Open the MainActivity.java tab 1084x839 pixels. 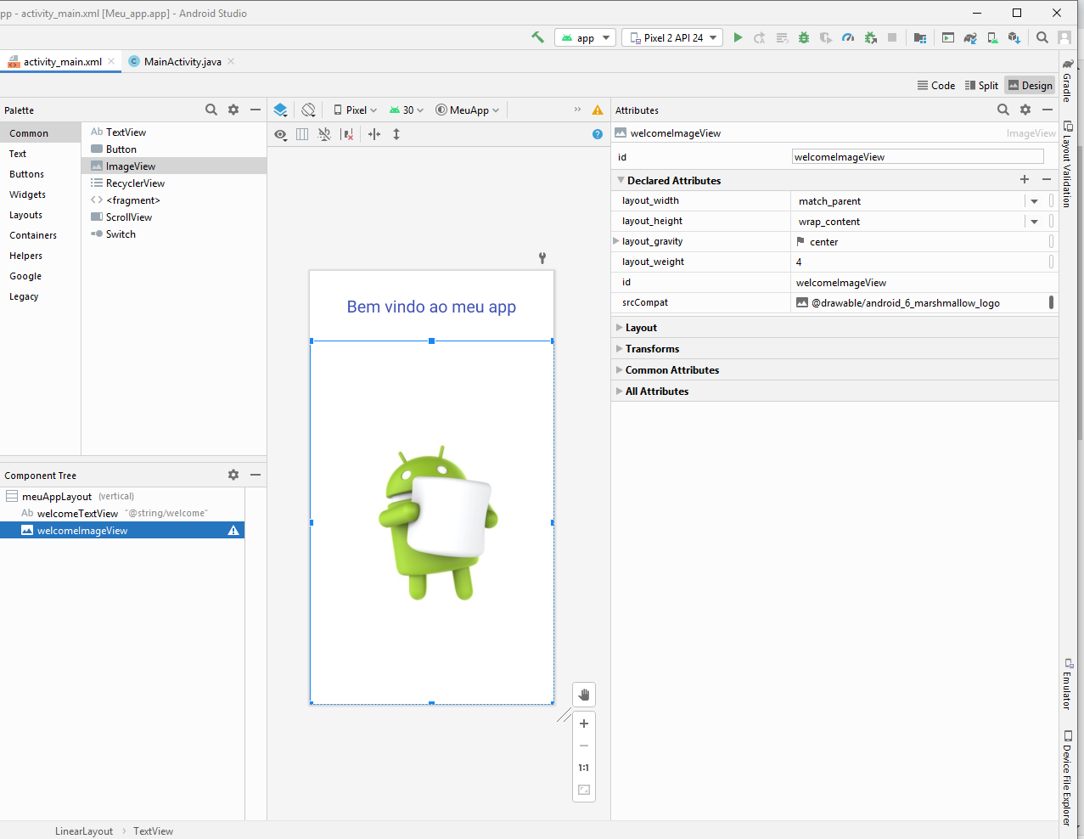[182, 62]
